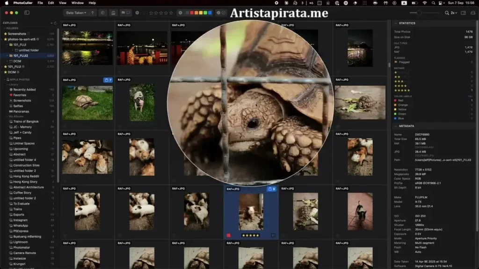Click the red label square on the selected photo
This screenshot has height=269, width=479.
point(228,235)
